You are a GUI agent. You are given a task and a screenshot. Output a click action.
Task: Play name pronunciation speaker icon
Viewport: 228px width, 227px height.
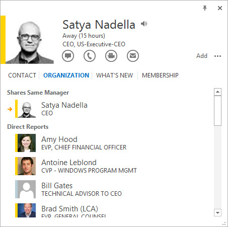click(144, 24)
